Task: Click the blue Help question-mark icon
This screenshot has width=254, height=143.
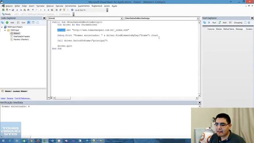Action: pos(72,10)
